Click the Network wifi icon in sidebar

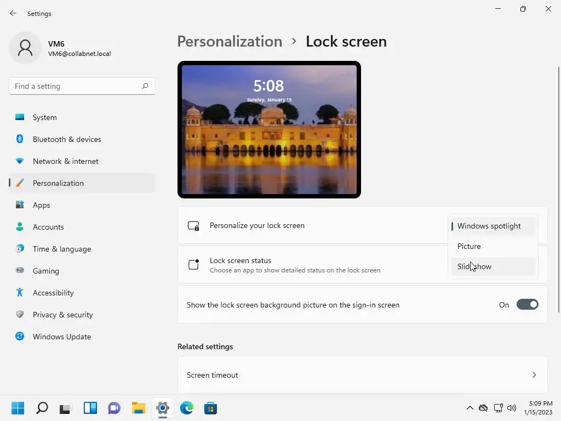click(20, 161)
